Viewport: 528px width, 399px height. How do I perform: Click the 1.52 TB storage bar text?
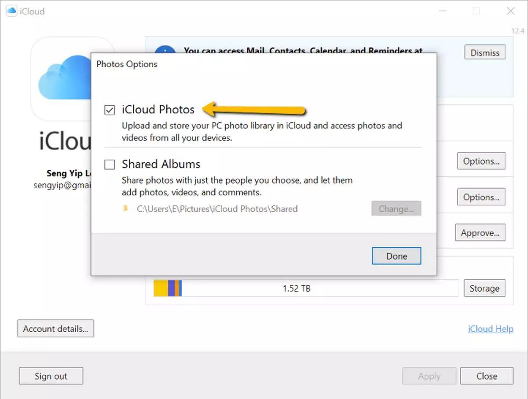[x=297, y=289]
